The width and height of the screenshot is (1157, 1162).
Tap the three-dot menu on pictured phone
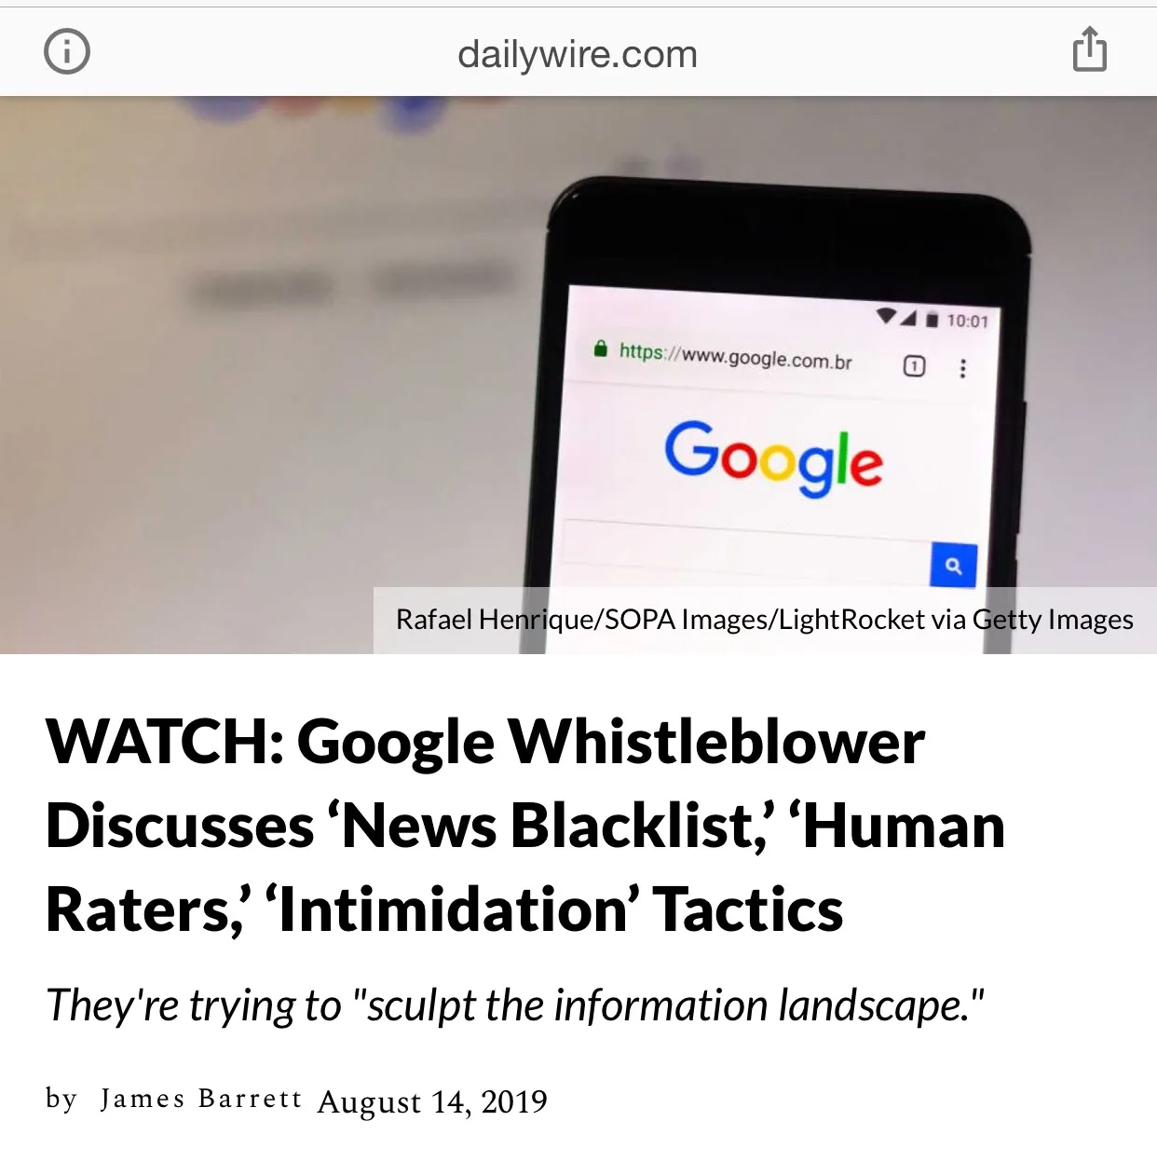[x=963, y=368]
